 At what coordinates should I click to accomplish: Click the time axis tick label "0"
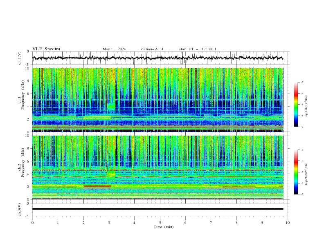(32, 223)
